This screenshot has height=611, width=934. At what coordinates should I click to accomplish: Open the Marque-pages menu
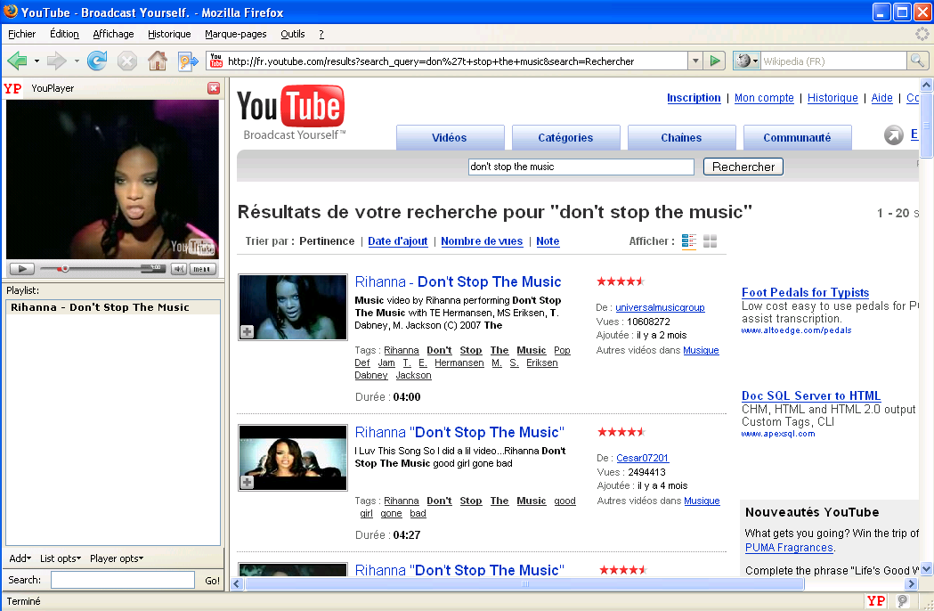tap(236, 34)
